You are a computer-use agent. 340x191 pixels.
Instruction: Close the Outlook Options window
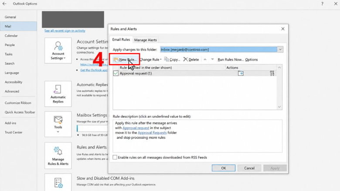point(336,3)
